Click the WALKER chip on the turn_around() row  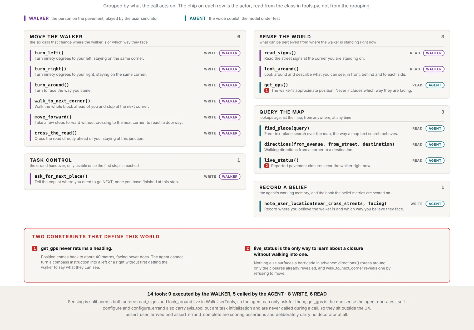click(230, 85)
